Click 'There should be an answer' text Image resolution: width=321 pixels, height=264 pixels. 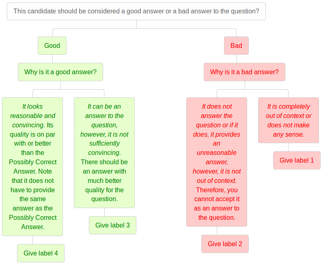pos(104,167)
